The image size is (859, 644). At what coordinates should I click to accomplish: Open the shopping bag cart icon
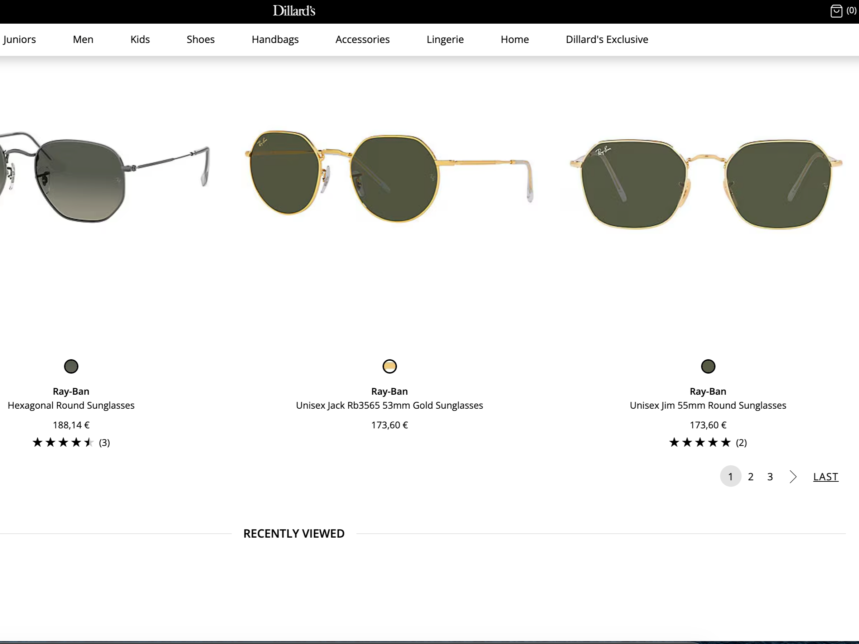point(836,11)
